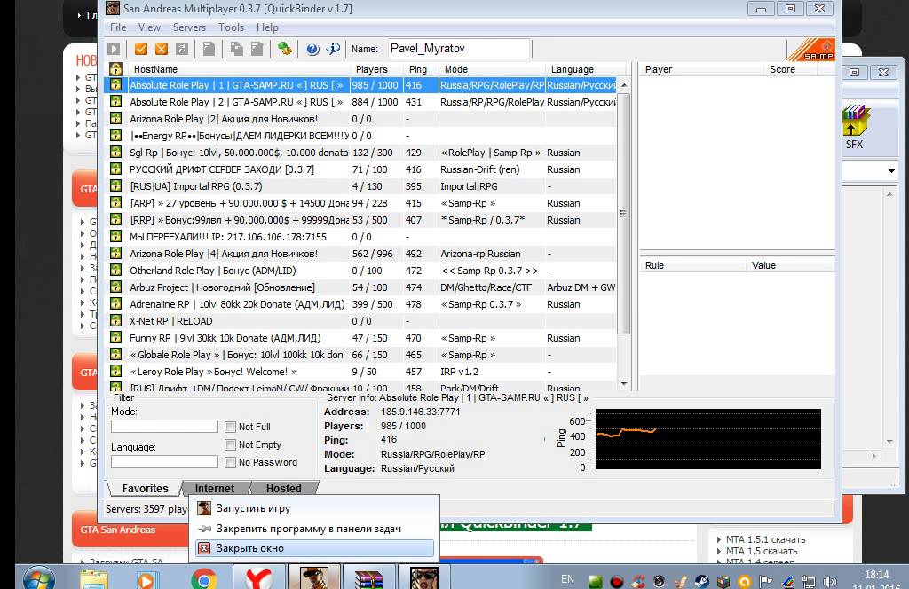Open Yandex browser from the taskbar
This screenshot has height=589, width=909.
point(258,578)
